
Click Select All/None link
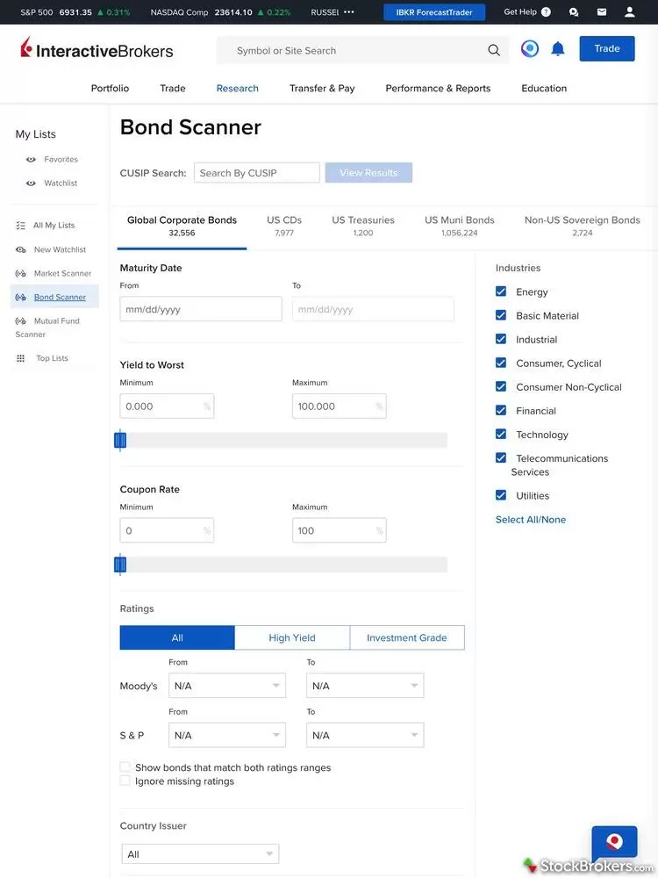point(531,519)
